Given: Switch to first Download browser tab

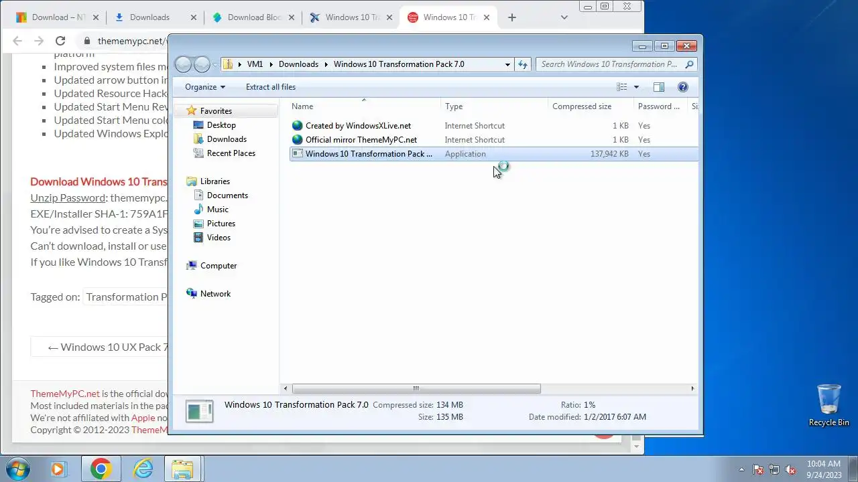Looking at the screenshot, I should tap(57, 17).
